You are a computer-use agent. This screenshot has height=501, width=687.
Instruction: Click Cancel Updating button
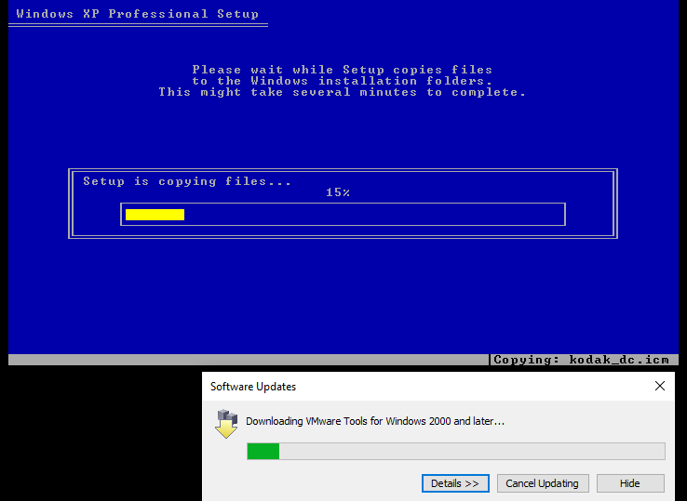coord(543,483)
